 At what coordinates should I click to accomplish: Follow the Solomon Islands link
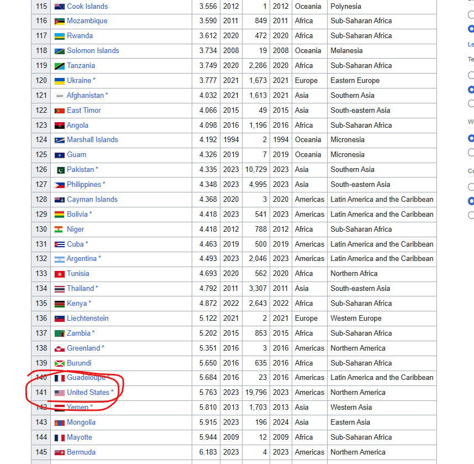93,50
